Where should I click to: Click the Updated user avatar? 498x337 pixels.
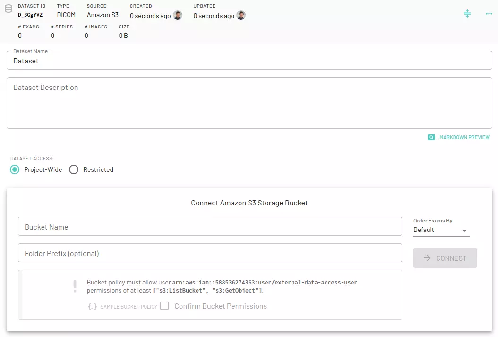click(241, 15)
